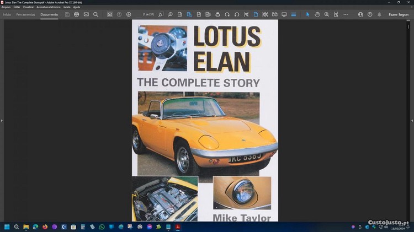
Task: Enable single page view icon
Action: pyautogui.click(x=256, y=14)
